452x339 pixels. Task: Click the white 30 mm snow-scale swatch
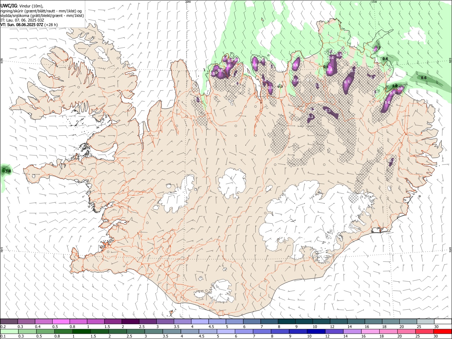point(443,321)
